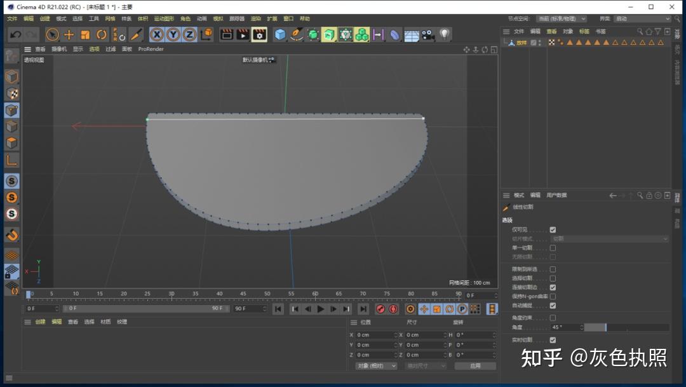Select the Rotate tool
Screen dimensions: 686x387
click(102, 34)
